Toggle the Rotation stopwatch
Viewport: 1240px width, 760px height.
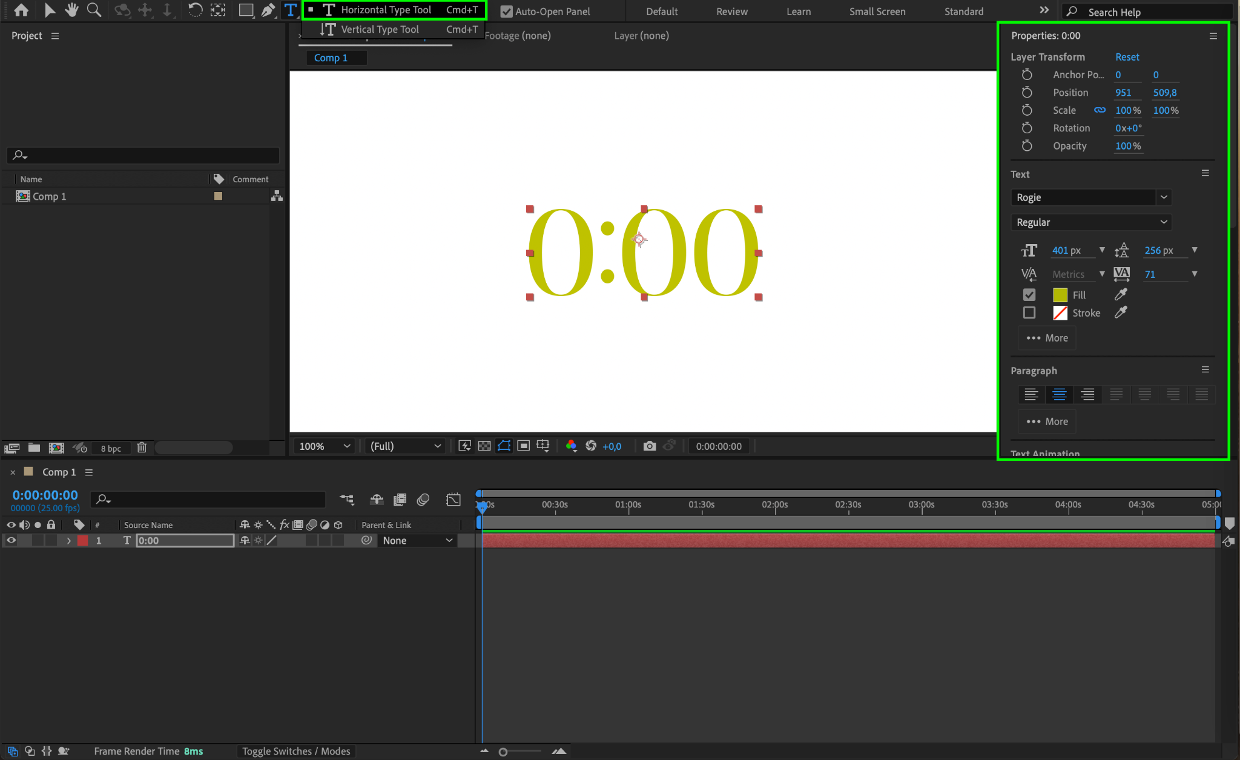click(x=1027, y=128)
